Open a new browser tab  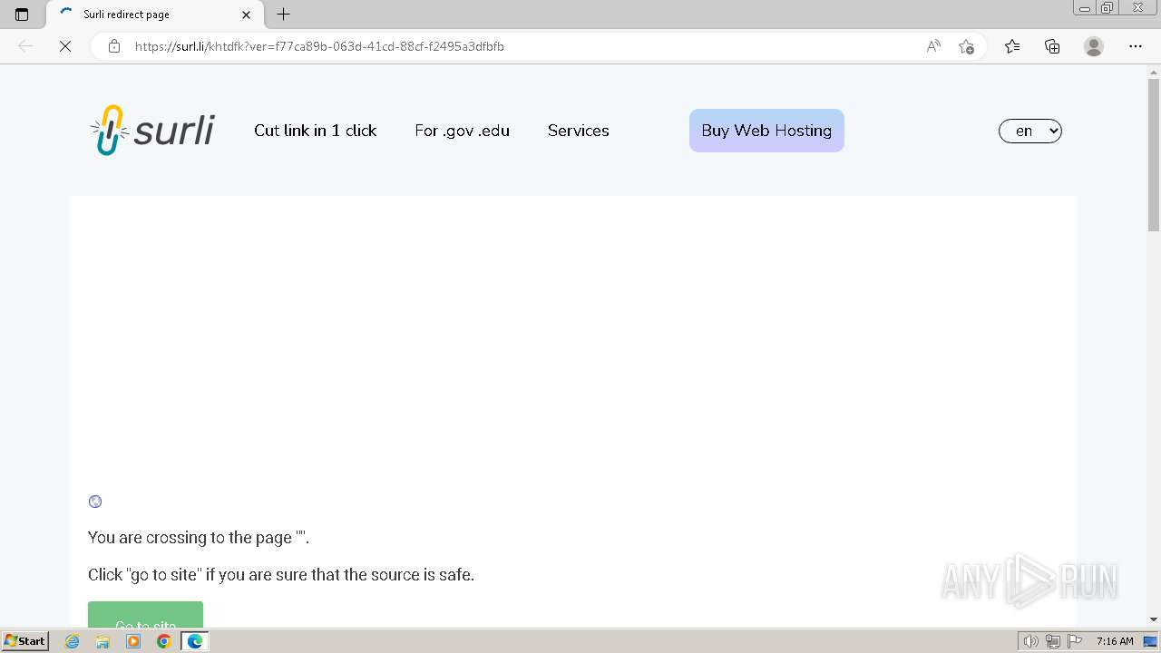pos(283,15)
